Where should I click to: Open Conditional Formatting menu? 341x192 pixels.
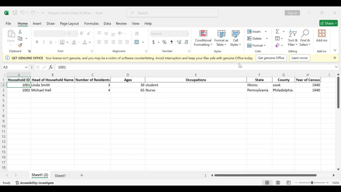203,38
